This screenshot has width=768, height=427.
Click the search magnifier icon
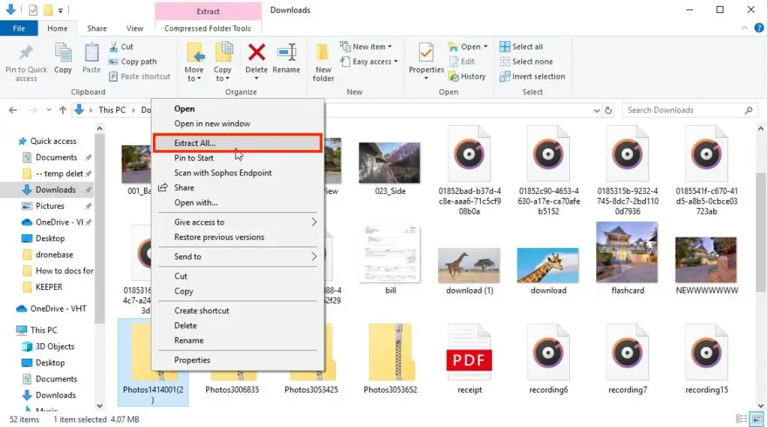click(748, 111)
